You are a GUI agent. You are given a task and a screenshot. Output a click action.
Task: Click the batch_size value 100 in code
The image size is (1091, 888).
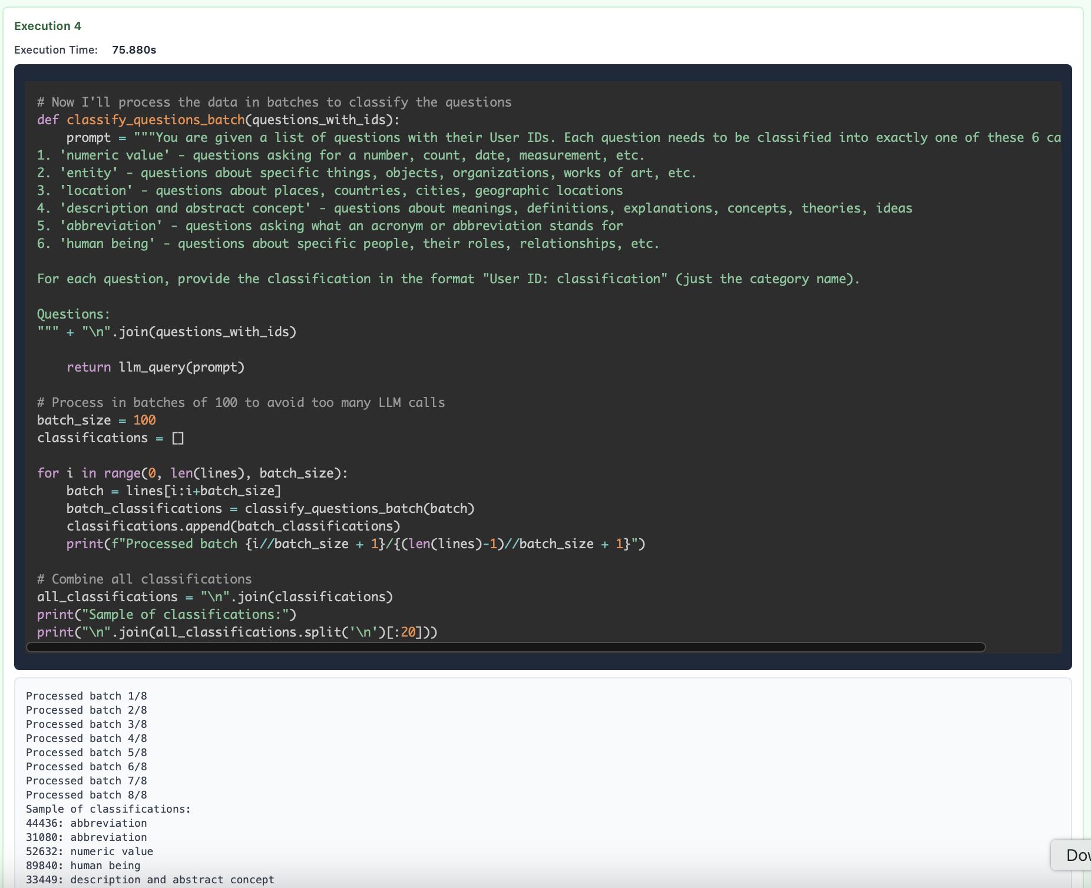(144, 420)
